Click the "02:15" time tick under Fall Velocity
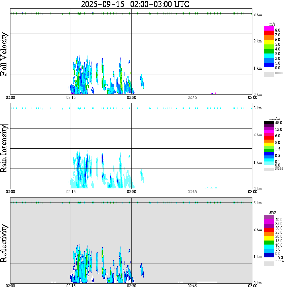The image size is (286, 292). tap(71, 98)
